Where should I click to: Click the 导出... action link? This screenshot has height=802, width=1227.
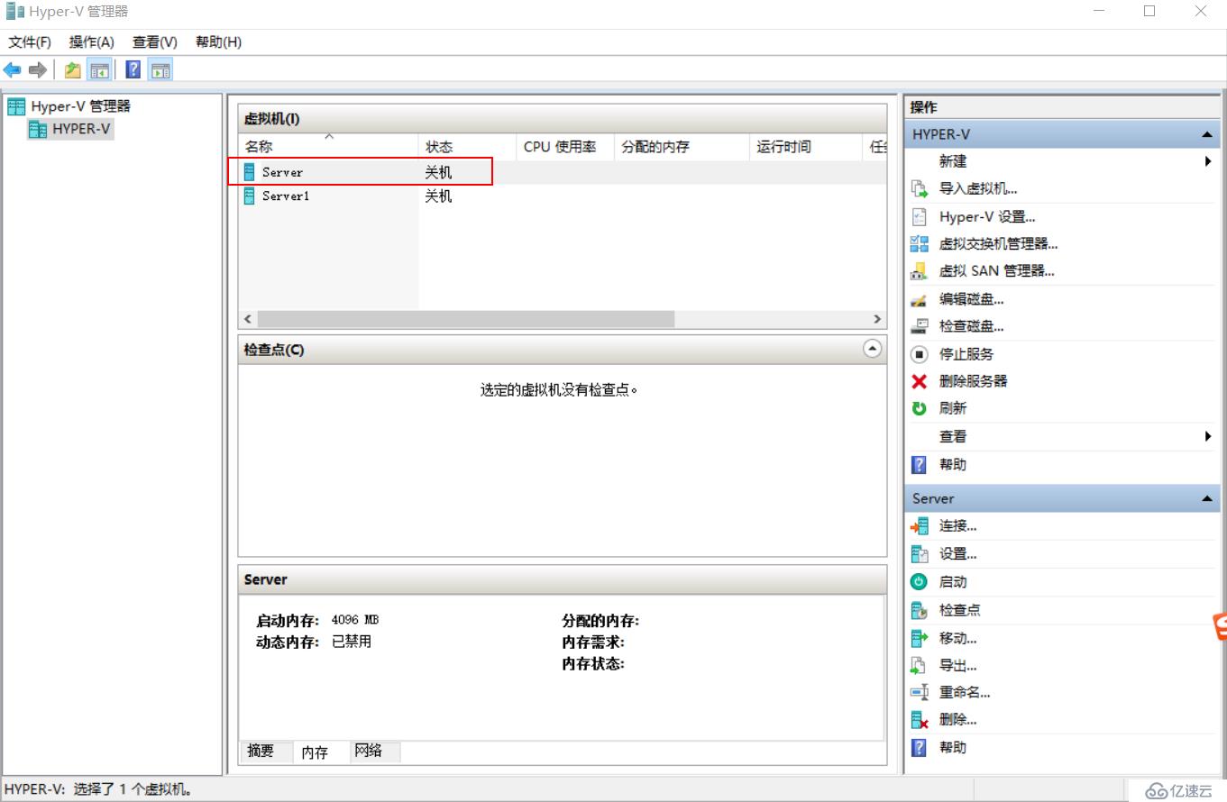(957, 666)
